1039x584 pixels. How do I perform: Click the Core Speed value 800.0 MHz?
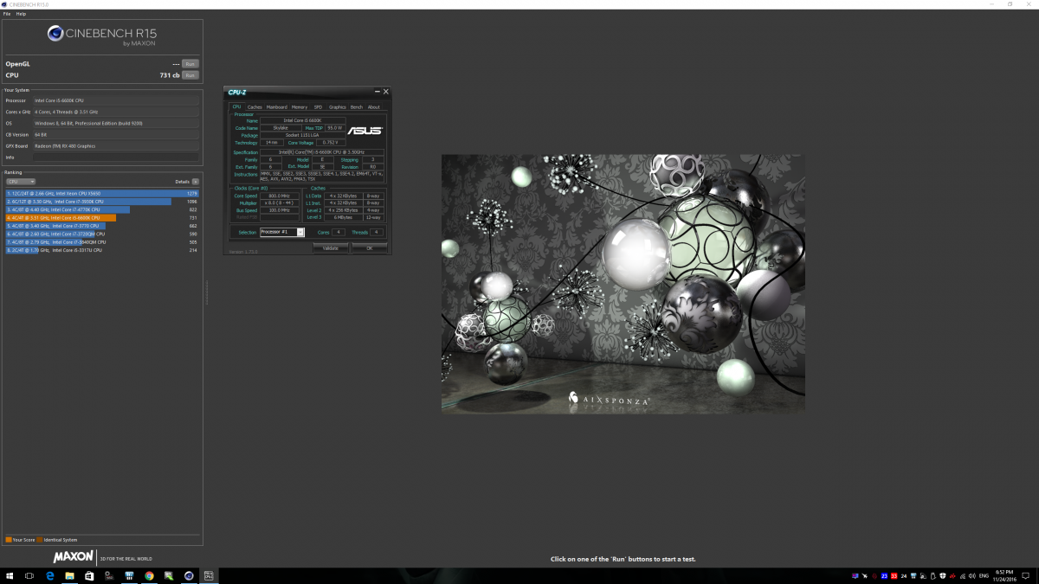pos(280,196)
